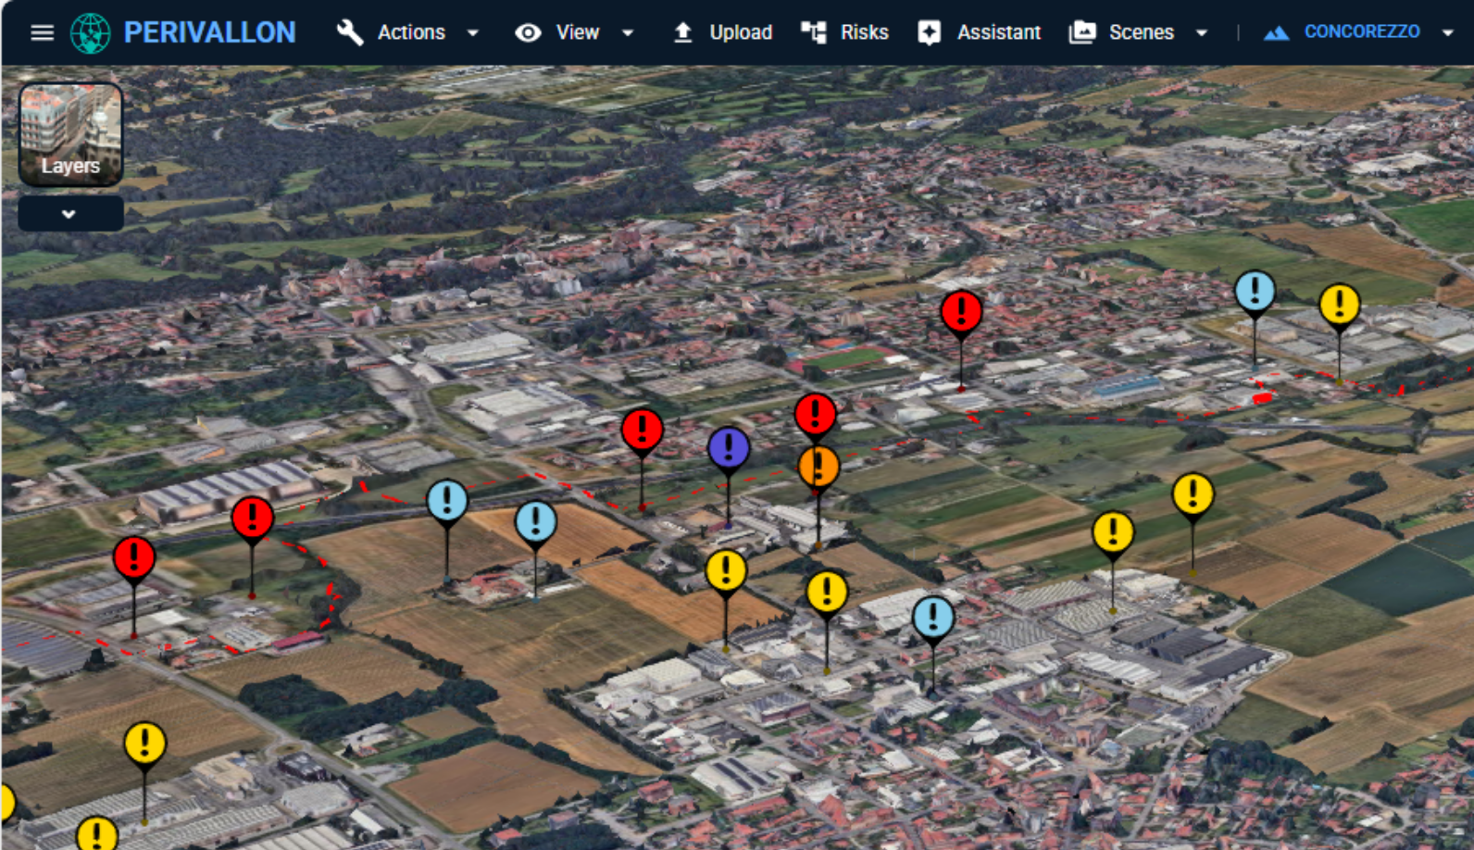Viewport: 1474px width, 850px height.
Task: Expand the Scenes dropdown arrow
Action: [1202, 32]
